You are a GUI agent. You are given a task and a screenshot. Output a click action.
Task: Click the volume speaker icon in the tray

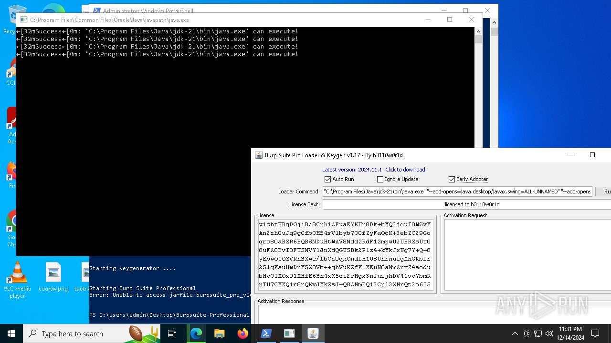pos(549,333)
